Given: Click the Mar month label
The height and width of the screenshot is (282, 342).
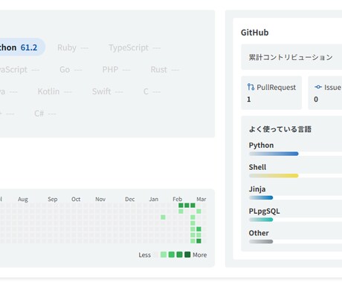Looking at the screenshot, I should [x=201, y=200].
